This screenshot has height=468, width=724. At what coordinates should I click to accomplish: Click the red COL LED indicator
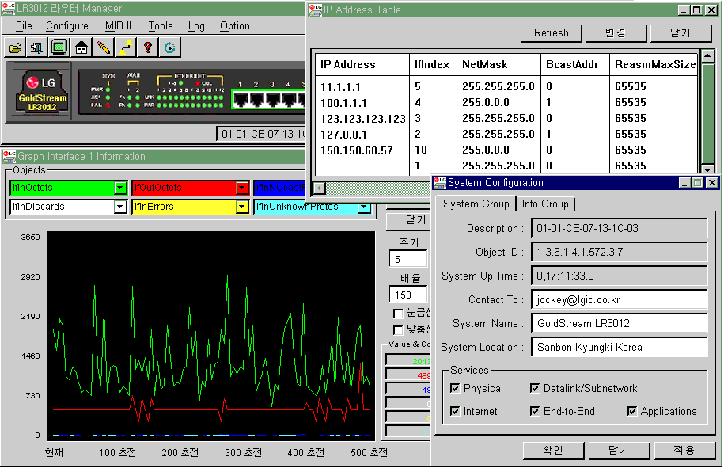coord(198,83)
